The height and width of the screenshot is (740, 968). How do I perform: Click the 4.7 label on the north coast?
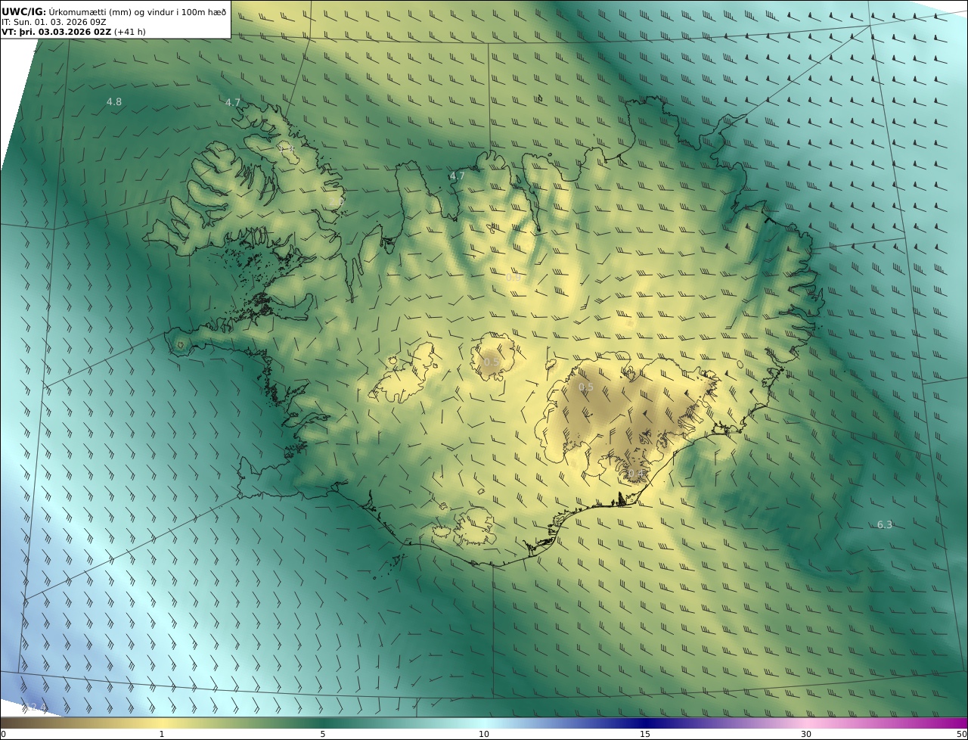[458, 176]
